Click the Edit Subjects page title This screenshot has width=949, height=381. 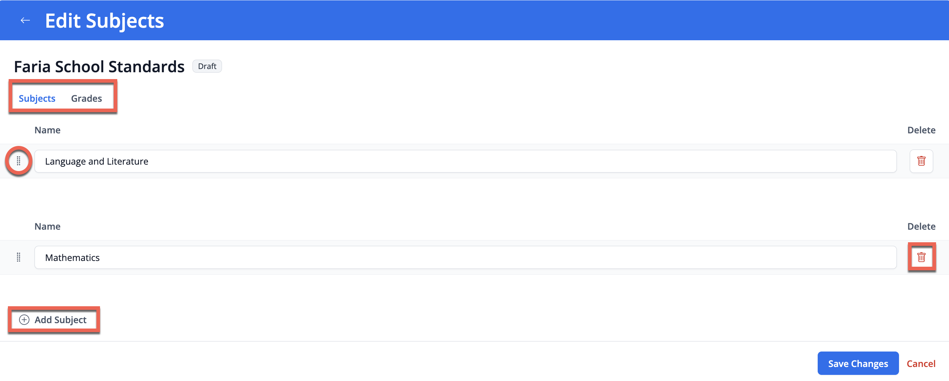point(104,20)
